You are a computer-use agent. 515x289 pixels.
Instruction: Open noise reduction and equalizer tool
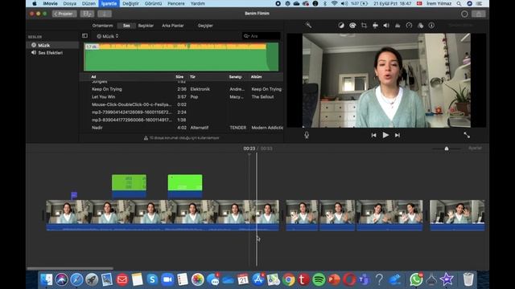pos(398,25)
